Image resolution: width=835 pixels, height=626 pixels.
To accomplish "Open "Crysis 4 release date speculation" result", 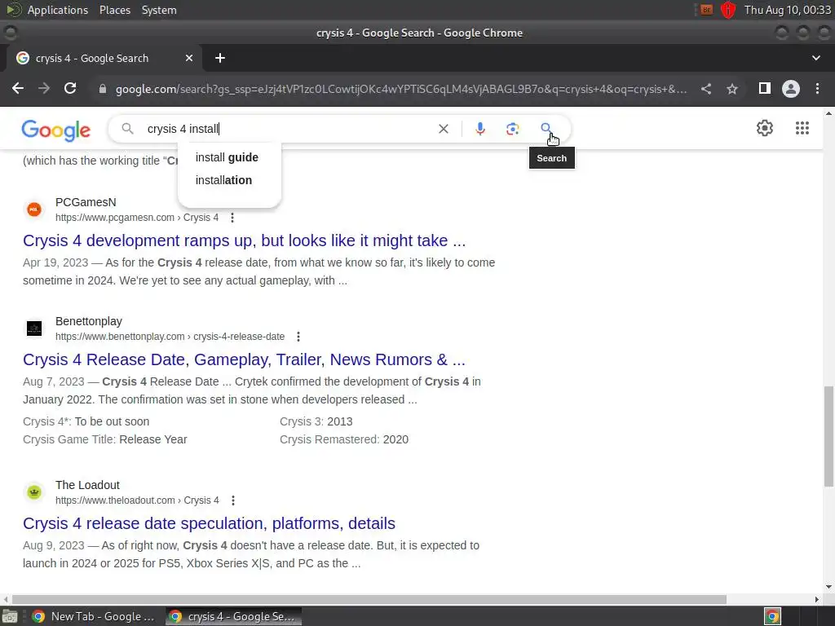I will coord(209,524).
